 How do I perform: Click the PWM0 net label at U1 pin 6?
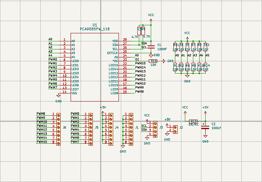pyautogui.click(x=53, y=59)
